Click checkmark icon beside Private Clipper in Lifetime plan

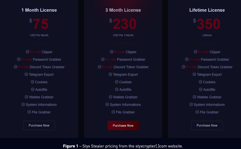[x=195, y=52]
